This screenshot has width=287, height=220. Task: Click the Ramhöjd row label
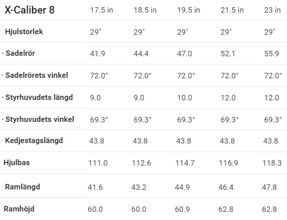click(19, 209)
